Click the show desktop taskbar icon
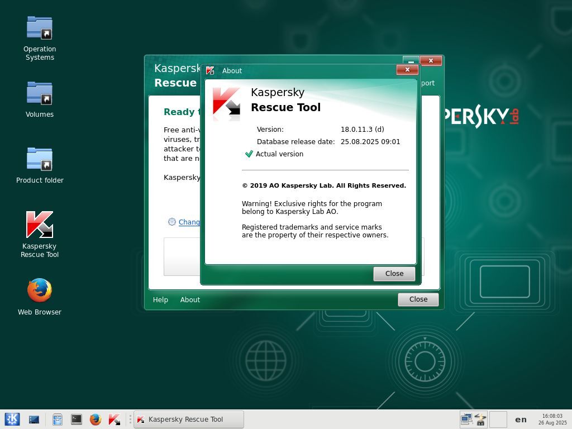This screenshot has height=429, width=572. (x=34, y=420)
